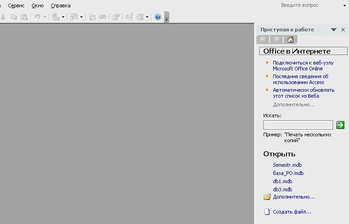Click the New Object toolbar icon
The image size is (349, 224).
coord(140,17)
